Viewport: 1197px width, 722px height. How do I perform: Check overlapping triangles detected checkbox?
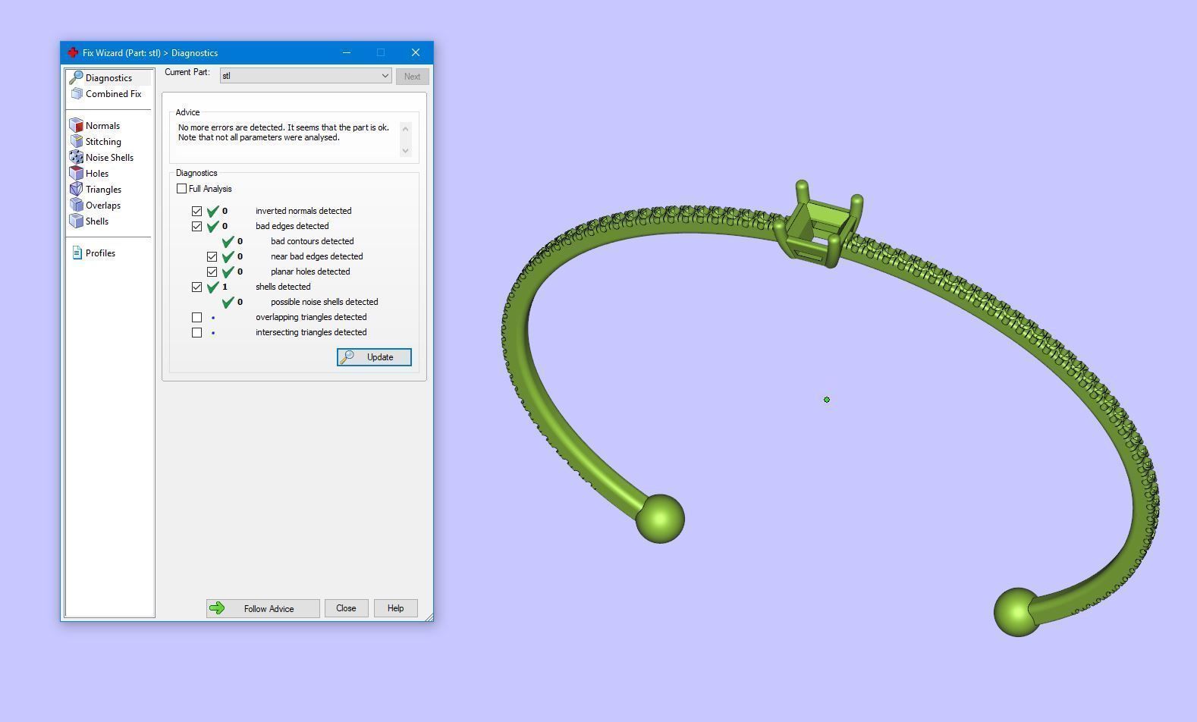click(x=196, y=317)
